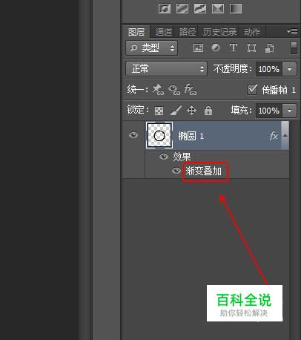Open the 类型 filter dropdown

(151, 48)
